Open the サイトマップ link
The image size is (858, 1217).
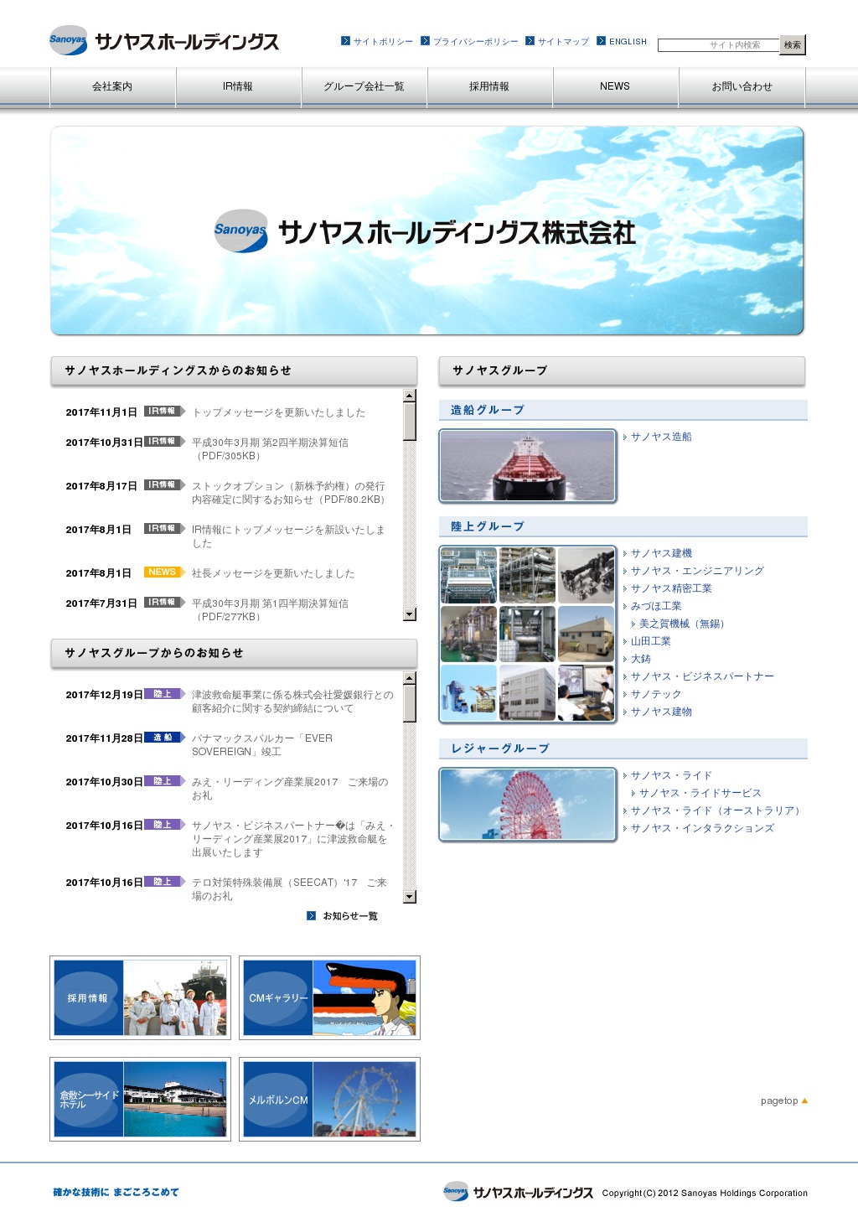563,41
